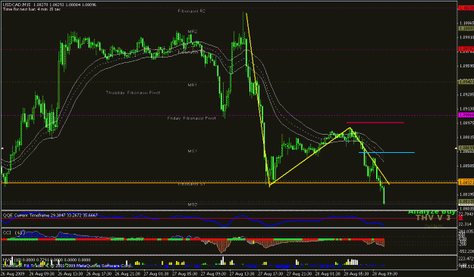Click the 1.09910 value on price axis
Image resolution: width=474 pixels, height=277 pixels.
click(x=466, y=37)
